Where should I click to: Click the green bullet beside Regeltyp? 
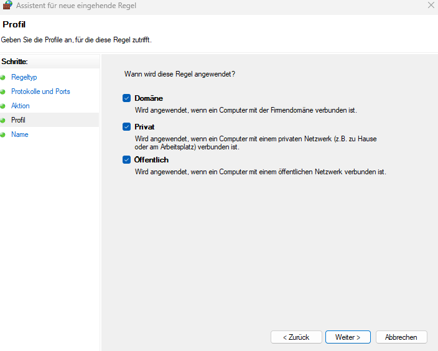tap(3, 77)
